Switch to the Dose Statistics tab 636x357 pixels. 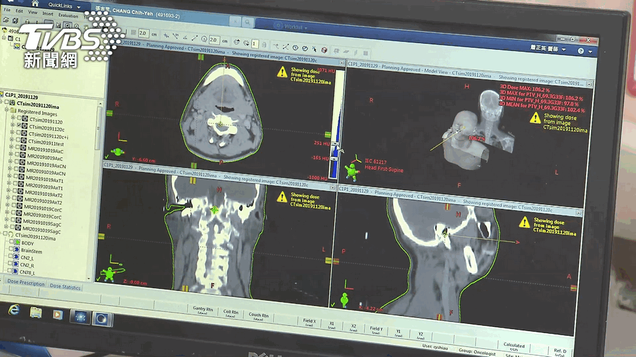[65, 286]
